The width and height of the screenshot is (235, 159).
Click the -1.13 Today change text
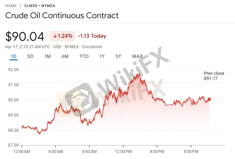(92, 36)
